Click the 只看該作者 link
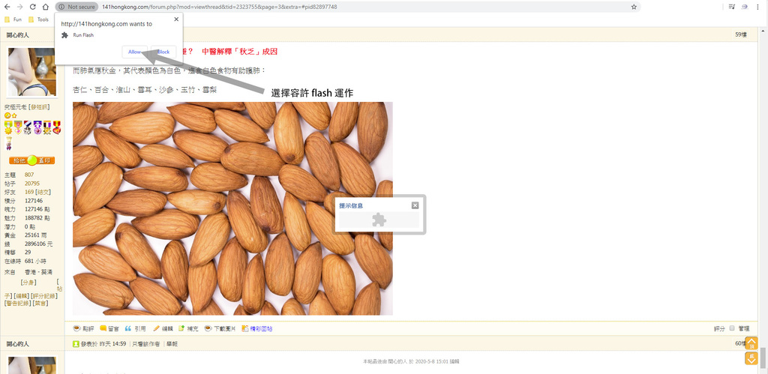This screenshot has width=768, height=374. pos(146,344)
